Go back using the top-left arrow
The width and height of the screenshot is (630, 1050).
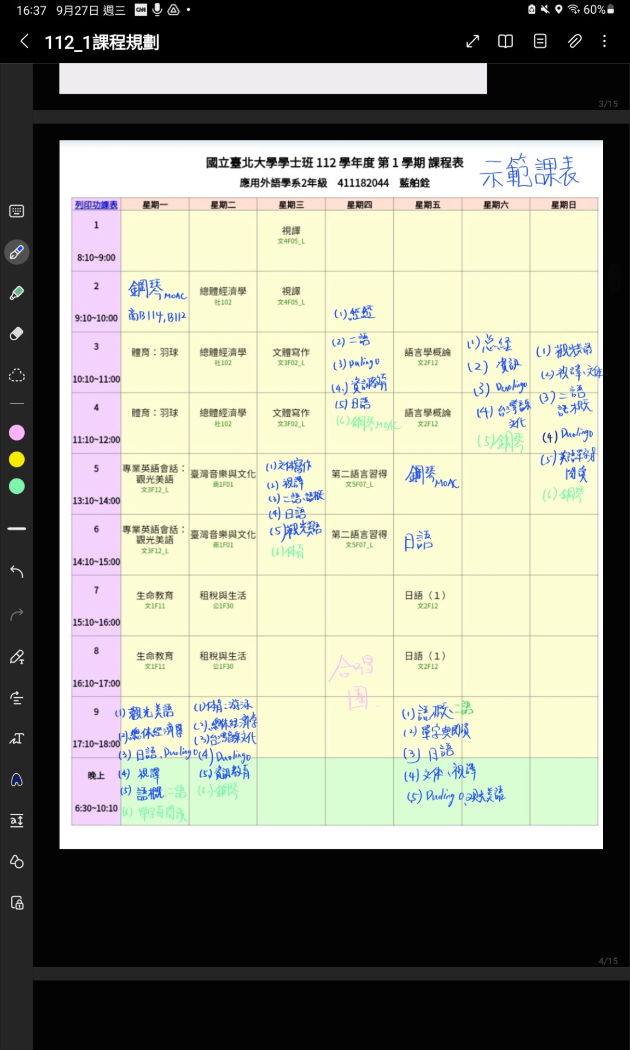25,42
